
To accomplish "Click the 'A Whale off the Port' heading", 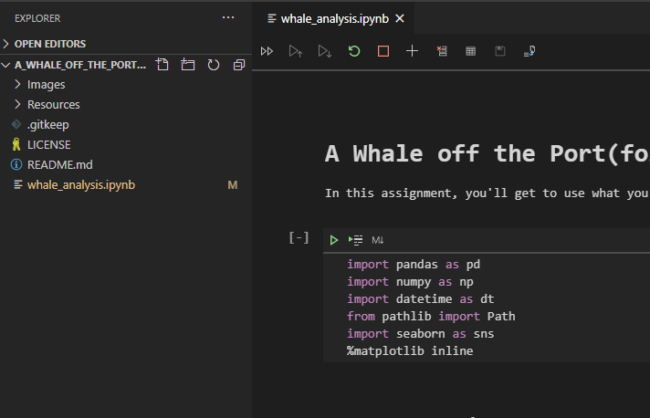I will (x=487, y=153).
